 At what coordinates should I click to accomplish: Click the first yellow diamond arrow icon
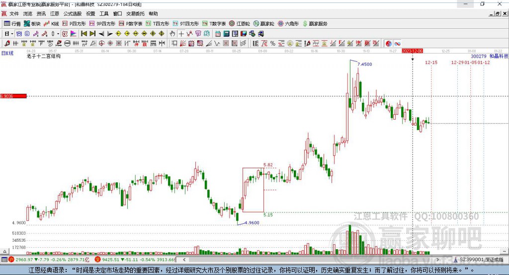118,34
